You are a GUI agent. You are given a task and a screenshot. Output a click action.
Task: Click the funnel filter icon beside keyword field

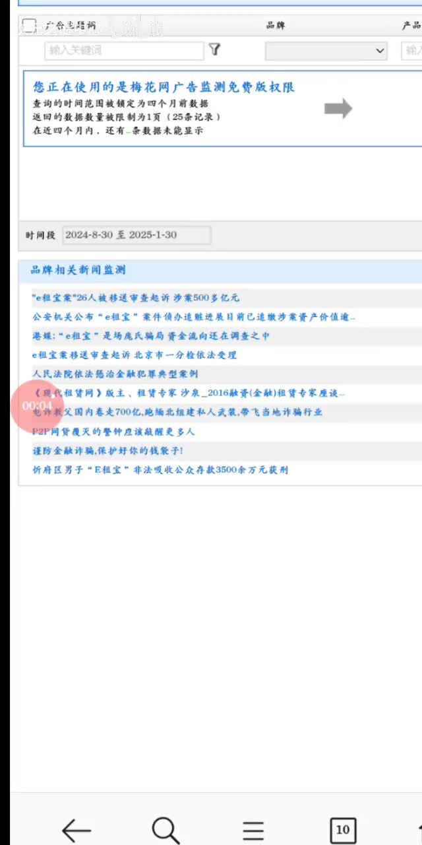point(215,50)
